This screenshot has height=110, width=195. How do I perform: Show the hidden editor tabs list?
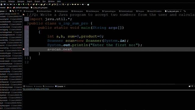185,11
